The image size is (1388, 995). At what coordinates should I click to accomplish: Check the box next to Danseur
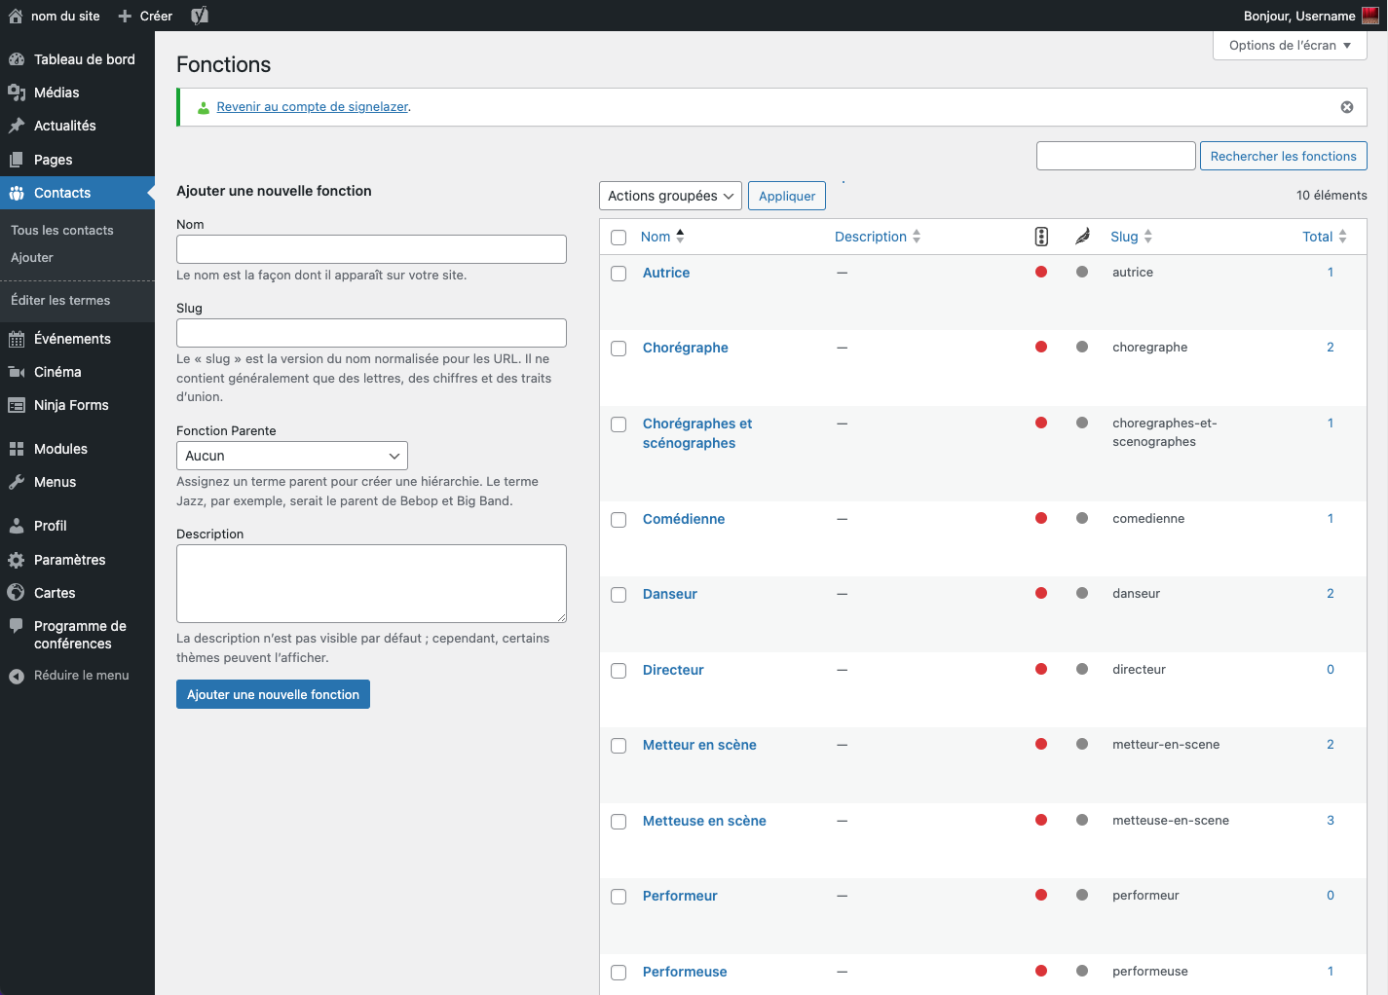tap(619, 595)
